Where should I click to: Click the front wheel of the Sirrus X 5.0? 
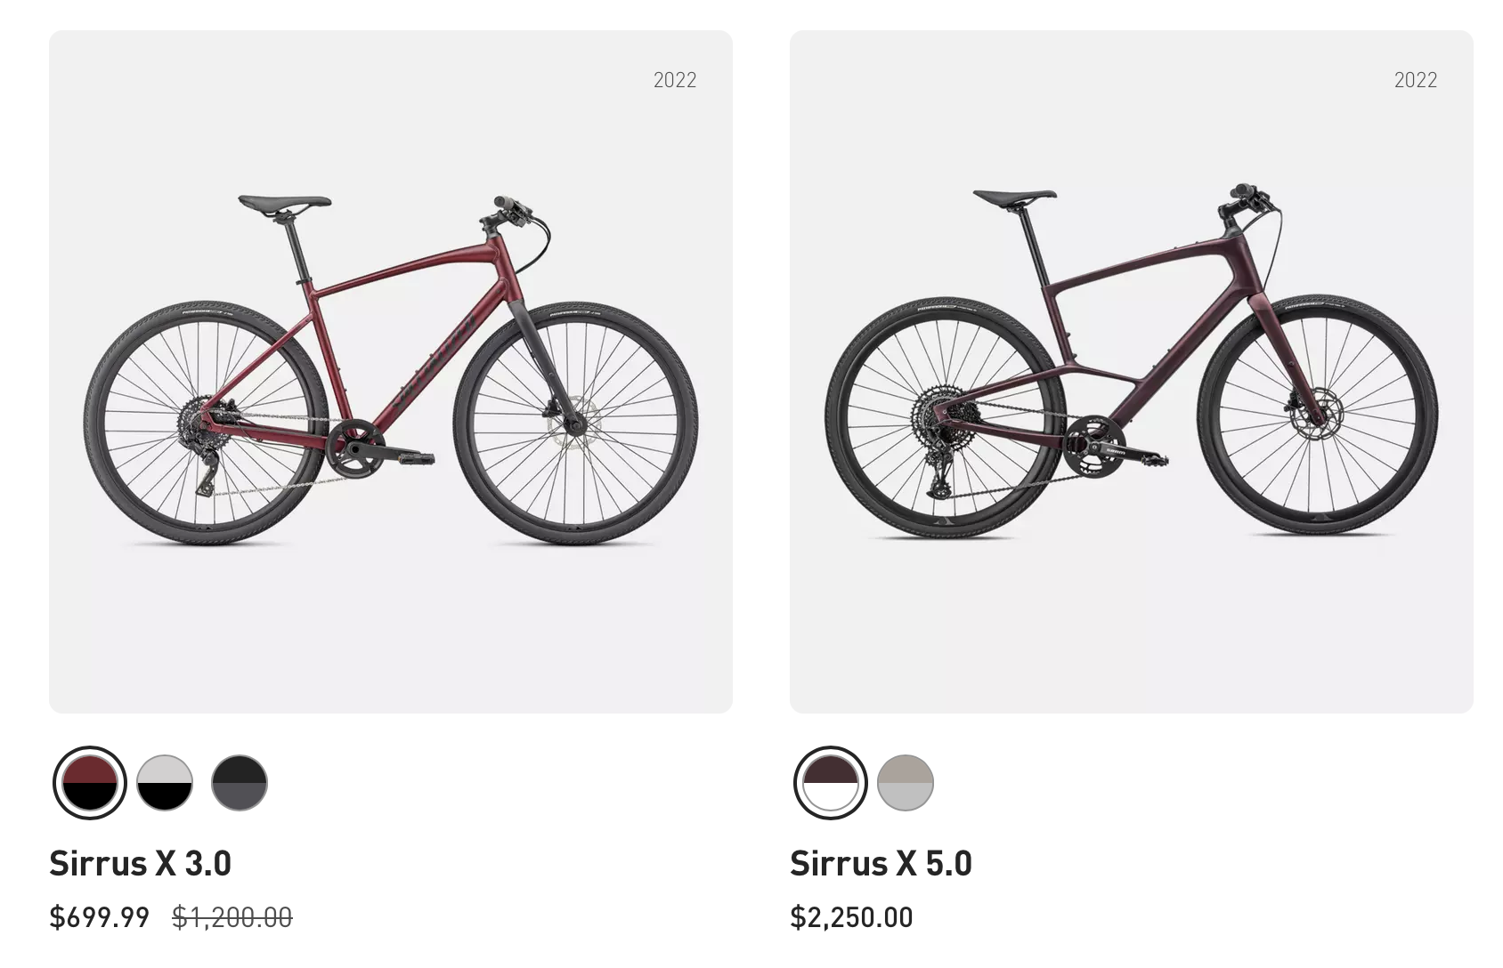pos(1317,415)
